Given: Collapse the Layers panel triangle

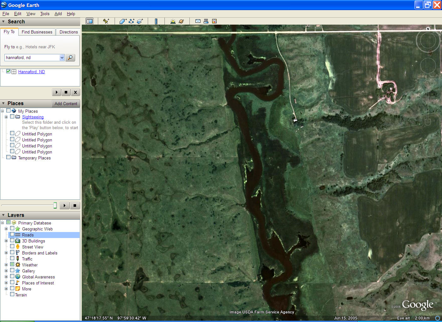Looking at the screenshot, I should coord(3,215).
